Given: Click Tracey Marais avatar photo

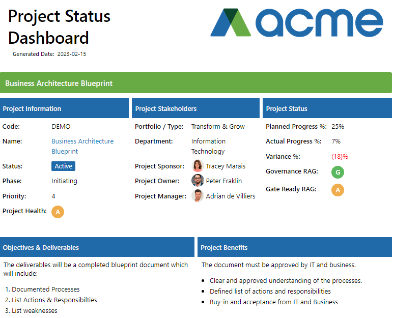Looking at the screenshot, I should (198, 166).
